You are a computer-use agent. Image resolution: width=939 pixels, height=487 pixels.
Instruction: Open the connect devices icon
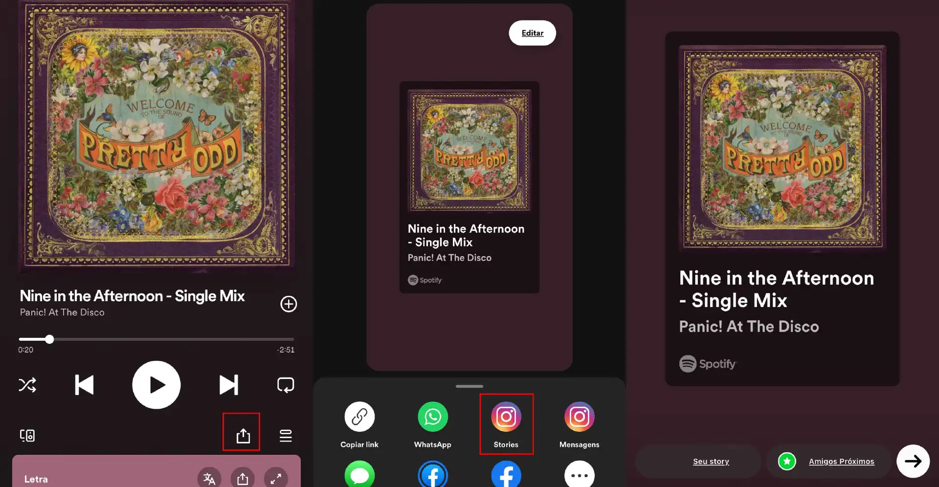click(27, 435)
